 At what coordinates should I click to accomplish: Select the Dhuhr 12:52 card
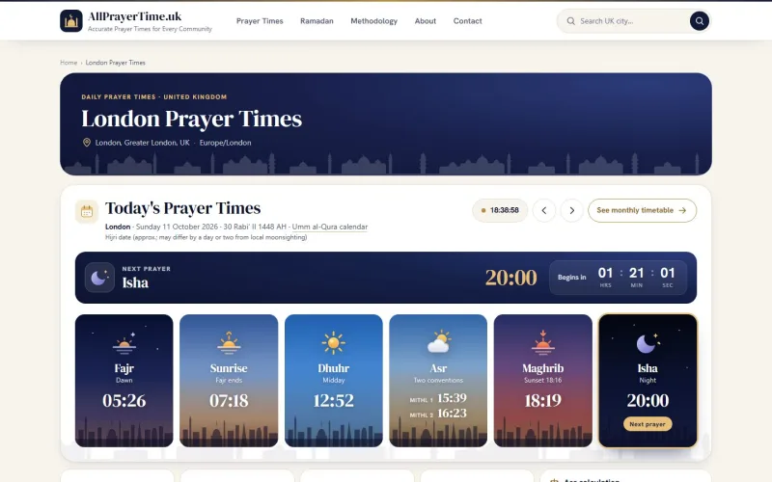pyautogui.click(x=333, y=381)
